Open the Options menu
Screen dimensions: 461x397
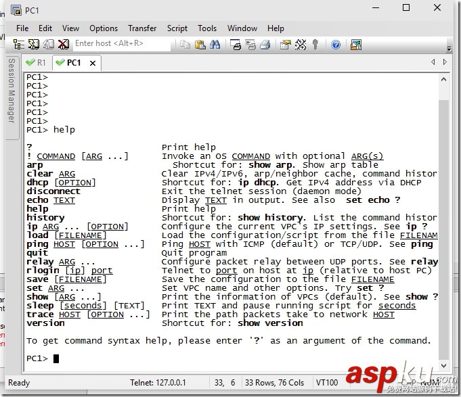click(104, 28)
